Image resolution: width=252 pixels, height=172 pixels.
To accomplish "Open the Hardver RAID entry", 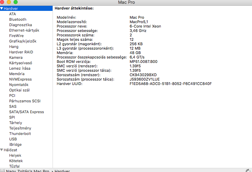I will click(x=21, y=52).
